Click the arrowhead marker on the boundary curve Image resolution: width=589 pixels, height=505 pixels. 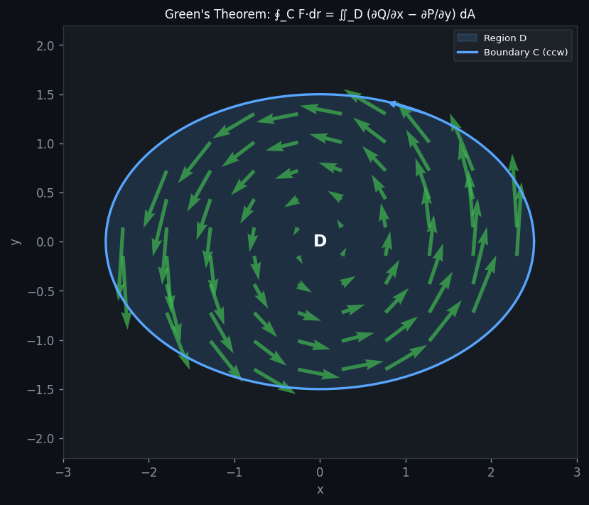point(395,104)
